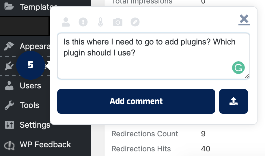Click the user assignment icon in comment popup
265x156 pixels.
pyautogui.click(x=66, y=22)
